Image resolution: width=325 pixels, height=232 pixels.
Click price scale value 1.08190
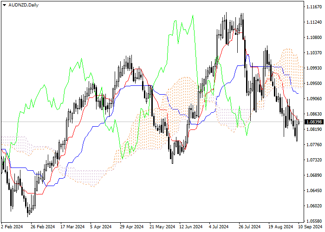(314, 129)
